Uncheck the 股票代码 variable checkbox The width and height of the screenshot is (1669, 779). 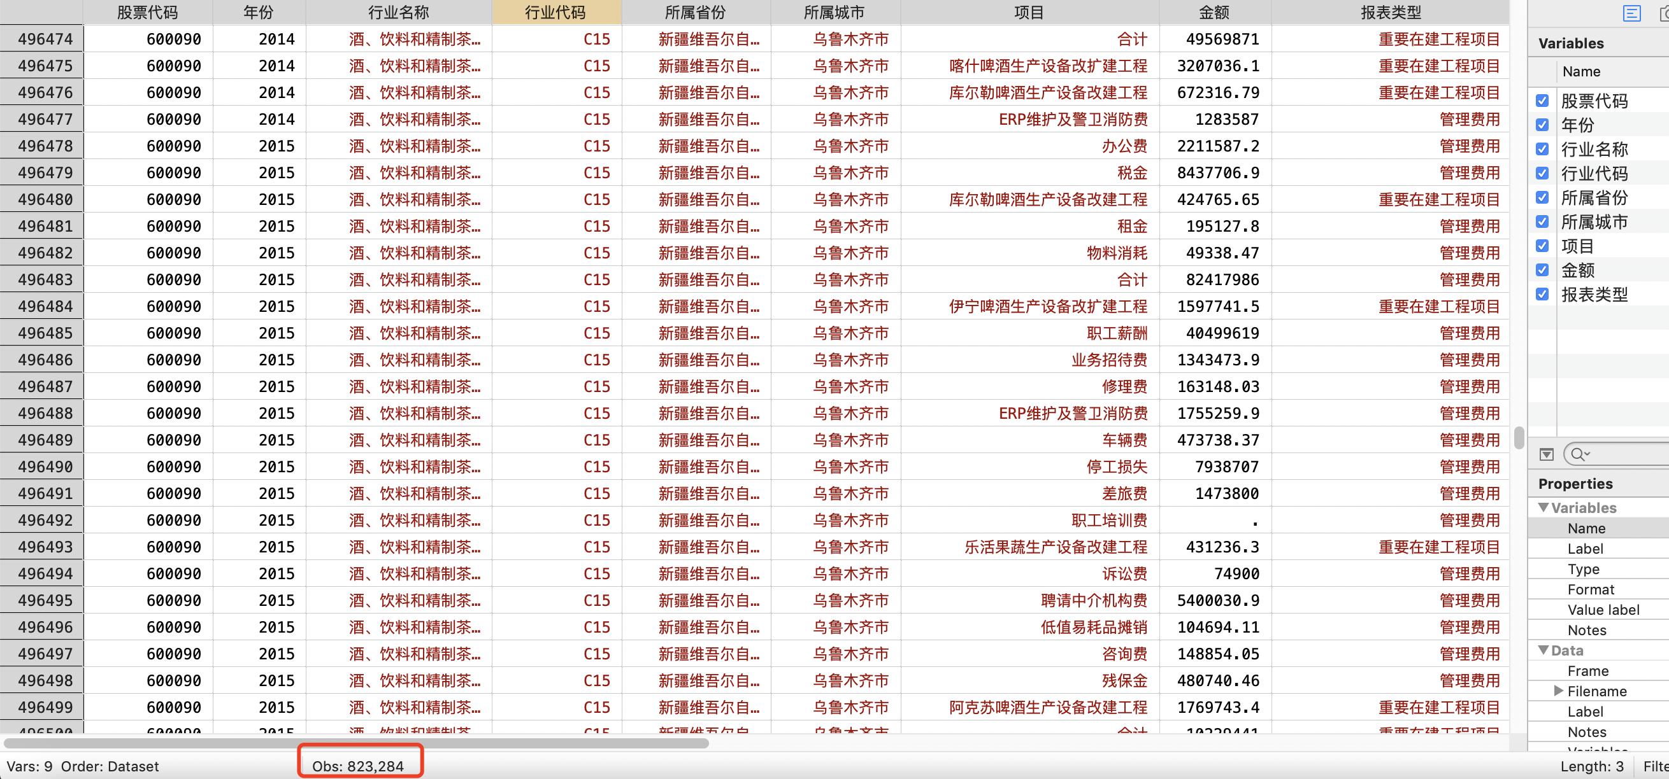click(1542, 101)
